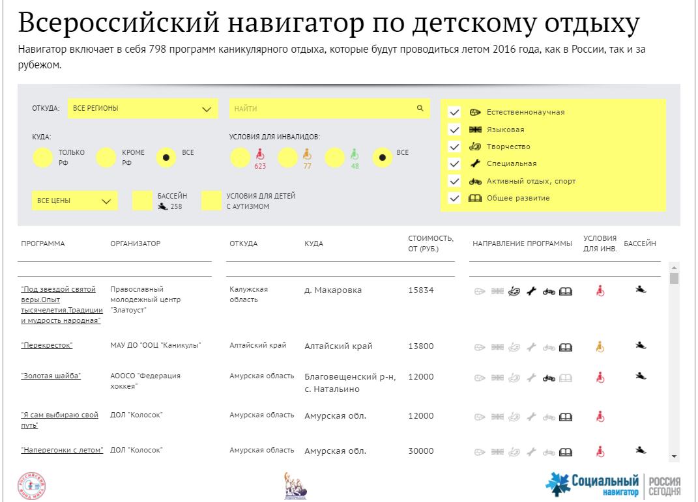The height and width of the screenshot is (502, 698).
Task: Open the "Под звездой святой веры" program link
Action: tap(62, 305)
